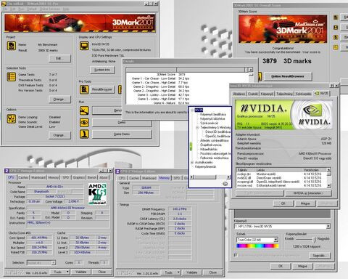This screenshot has height=279, width=348.
Task: Click the Game Demo button
Action: click(x=122, y=134)
